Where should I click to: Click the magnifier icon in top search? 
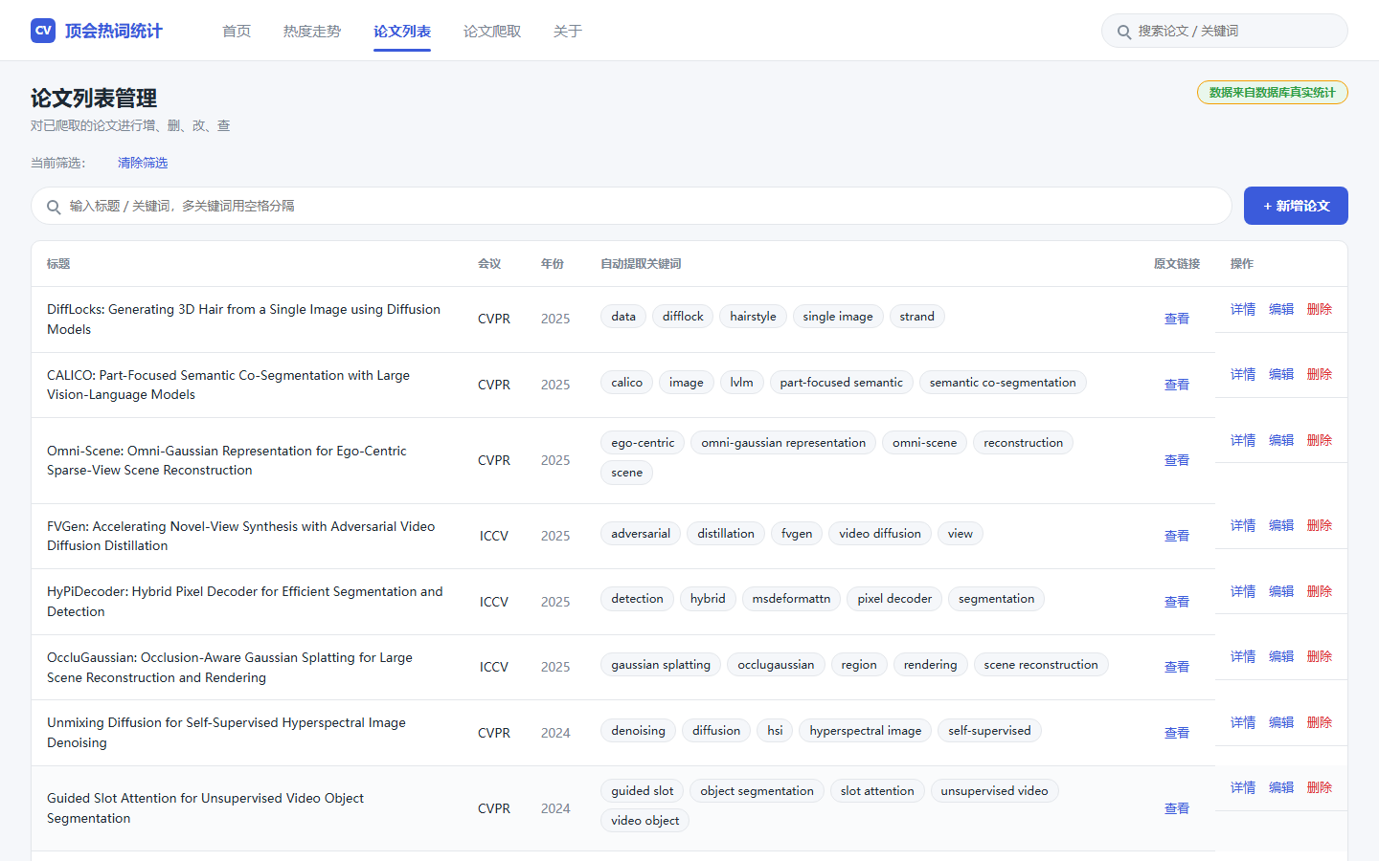click(1124, 32)
